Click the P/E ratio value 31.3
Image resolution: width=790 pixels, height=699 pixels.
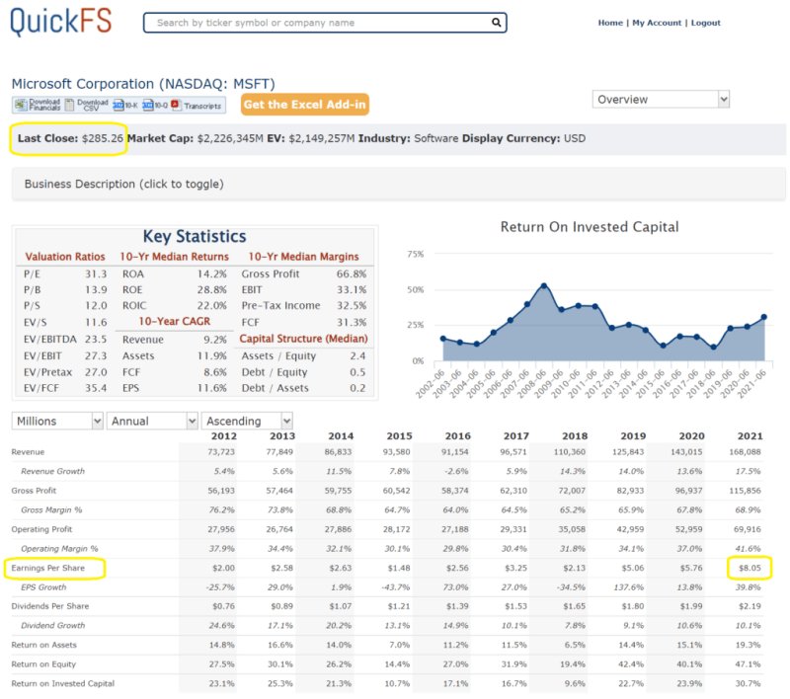[96, 273]
